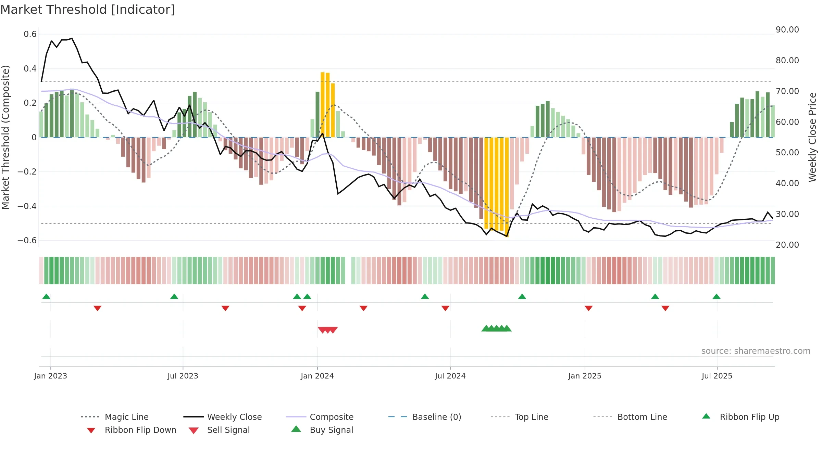Image resolution: width=822 pixels, height=462 pixels.
Task: Click the Market Threshold (Composite) axis title
Action: 5,137
